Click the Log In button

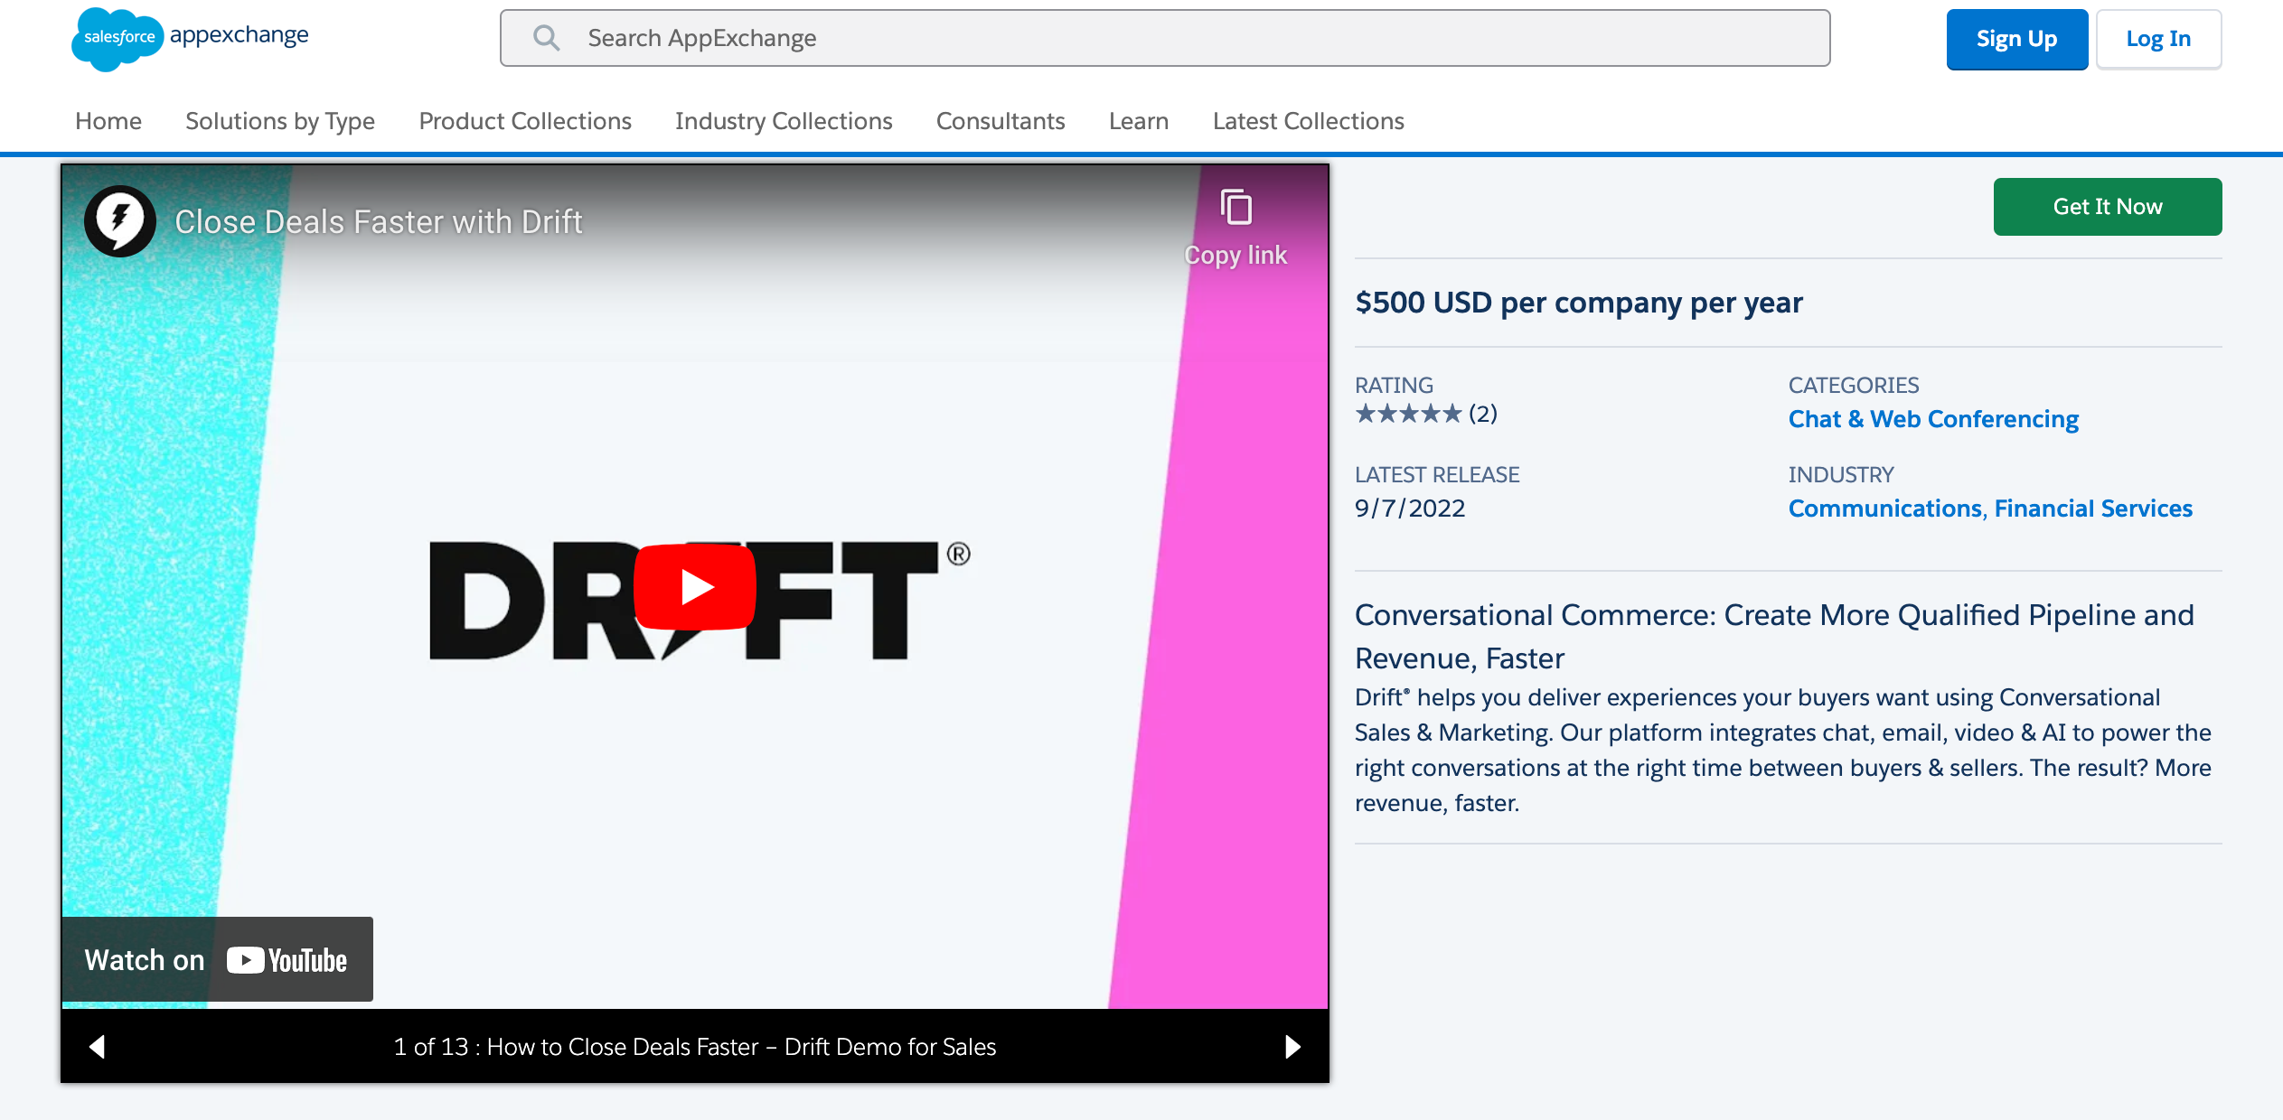pos(2158,39)
